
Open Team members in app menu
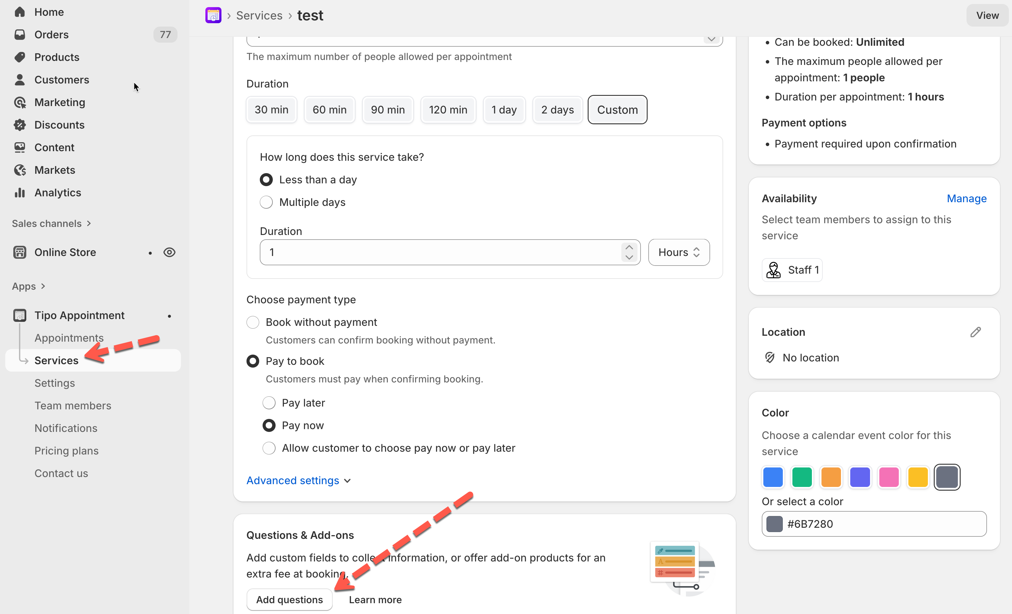tap(73, 406)
